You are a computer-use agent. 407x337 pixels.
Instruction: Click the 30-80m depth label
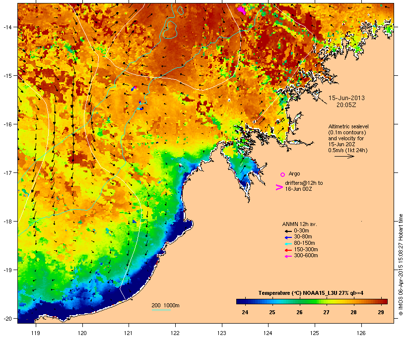click(303, 237)
